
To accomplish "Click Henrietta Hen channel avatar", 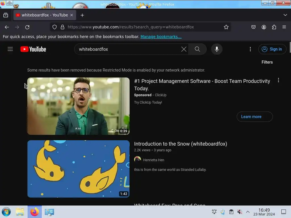I will click(x=138, y=160).
